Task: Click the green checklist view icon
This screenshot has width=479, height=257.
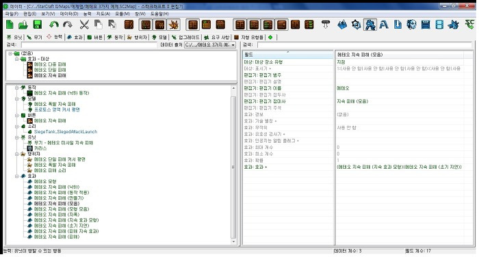Action: pyautogui.click(x=309, y=25)
